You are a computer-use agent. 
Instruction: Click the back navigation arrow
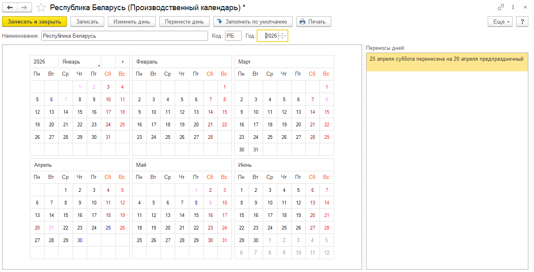tap(9, 7)
